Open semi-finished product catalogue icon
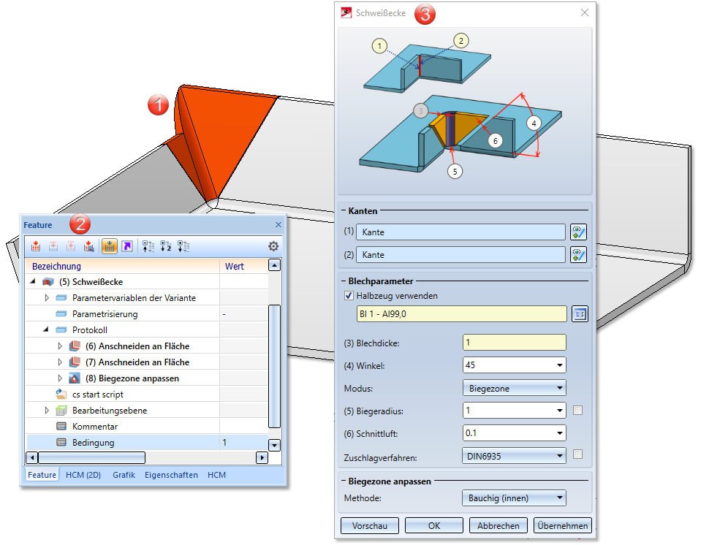 (580, 313)
